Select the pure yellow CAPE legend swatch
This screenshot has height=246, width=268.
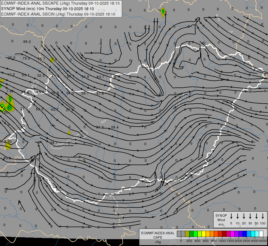(x=204, y=234)
